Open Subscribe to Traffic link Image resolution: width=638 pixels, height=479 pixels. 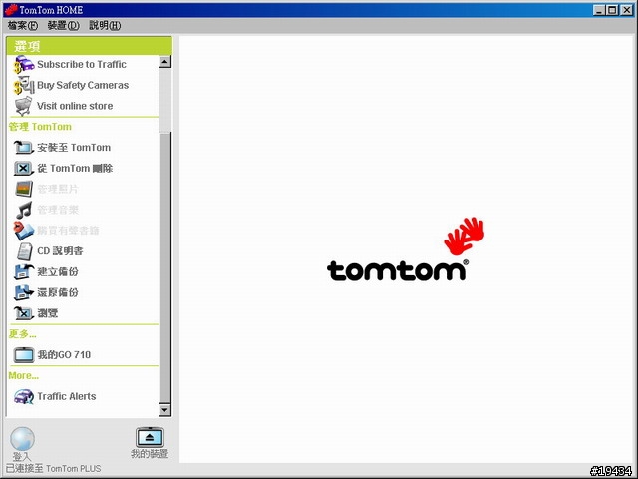(x=82, y=64)
